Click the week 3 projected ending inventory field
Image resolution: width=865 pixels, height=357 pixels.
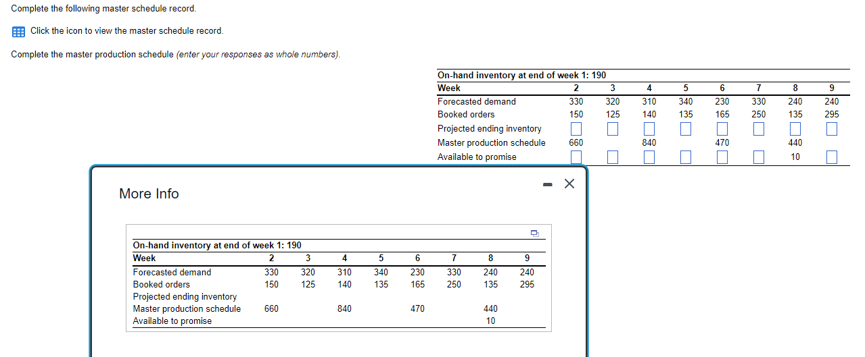pos(613,129)
